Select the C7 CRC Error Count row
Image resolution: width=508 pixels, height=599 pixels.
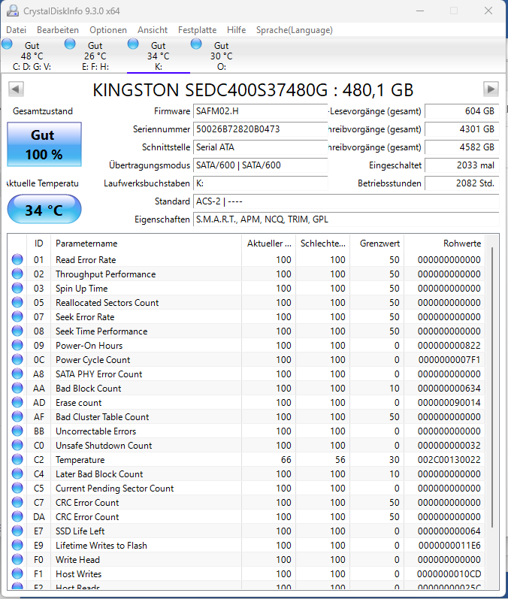pos(246,502)
